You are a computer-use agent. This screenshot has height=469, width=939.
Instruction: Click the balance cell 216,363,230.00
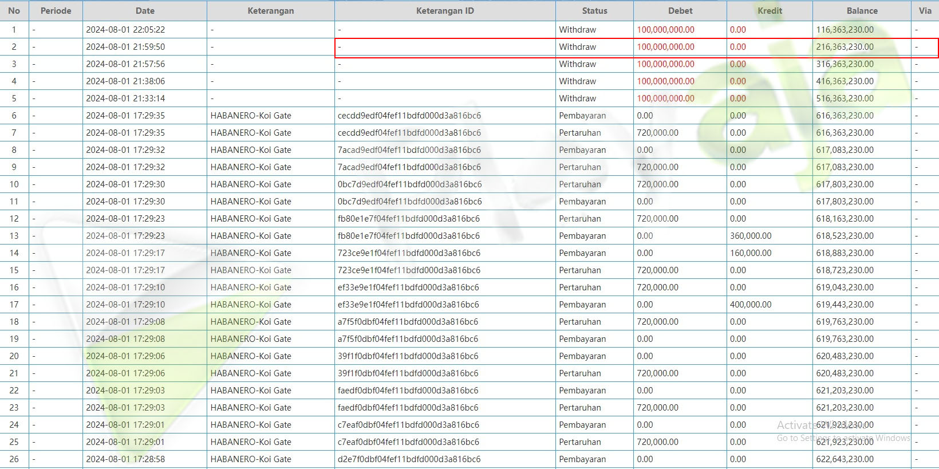845,47
